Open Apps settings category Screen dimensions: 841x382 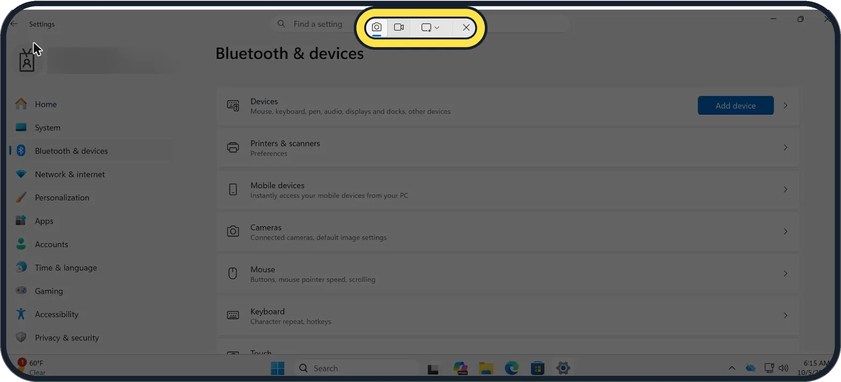[91, 221]
